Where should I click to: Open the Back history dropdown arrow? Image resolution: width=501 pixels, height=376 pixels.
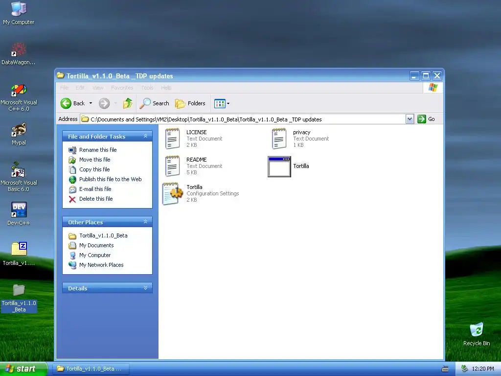tap(91, 103)
